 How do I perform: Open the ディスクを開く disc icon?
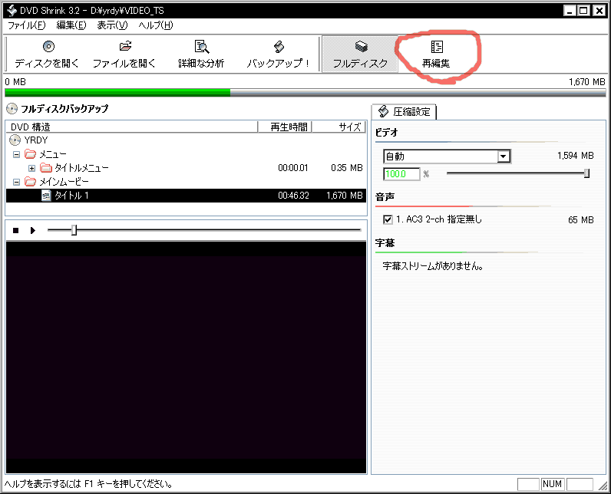pos(48,46)
